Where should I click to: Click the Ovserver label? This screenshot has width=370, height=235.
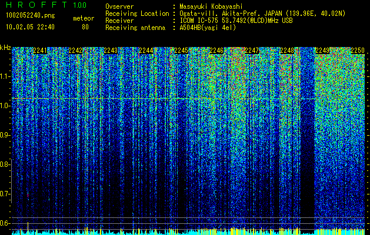pos(119,6)
